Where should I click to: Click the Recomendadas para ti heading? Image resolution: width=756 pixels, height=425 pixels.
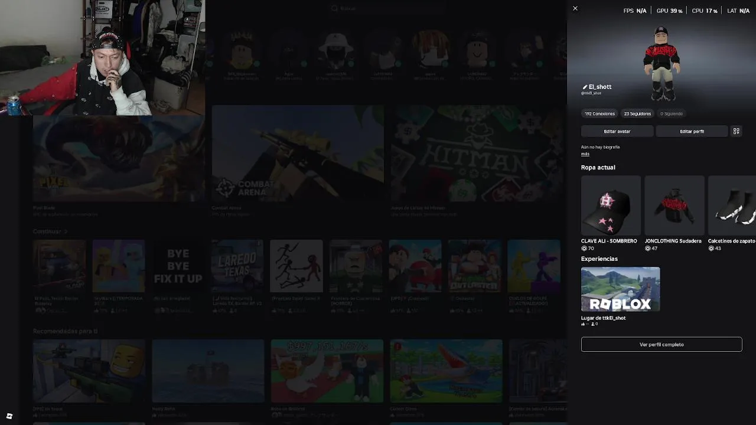point(66,331)
